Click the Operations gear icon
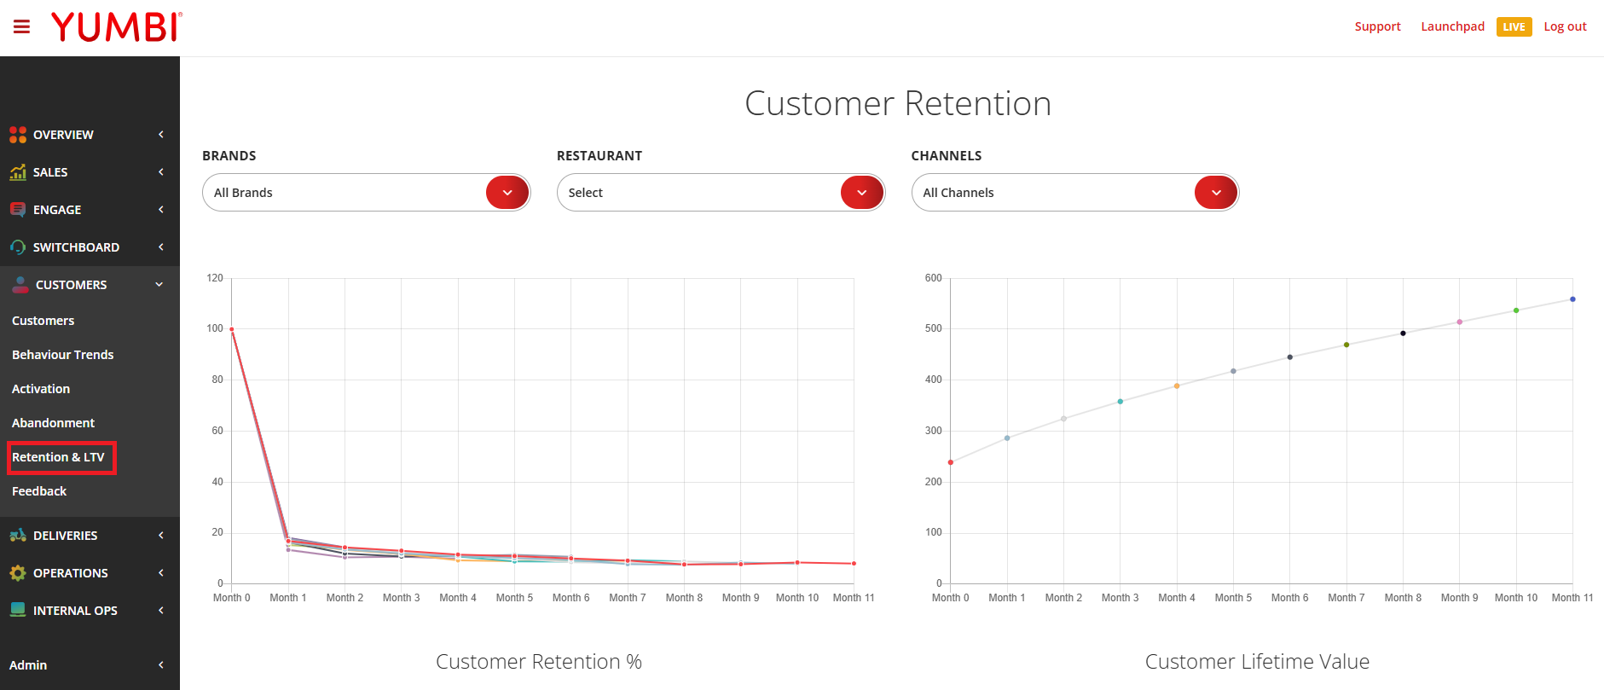The height and width of the screenshot is (690, 1604). (x=18, y=573)
